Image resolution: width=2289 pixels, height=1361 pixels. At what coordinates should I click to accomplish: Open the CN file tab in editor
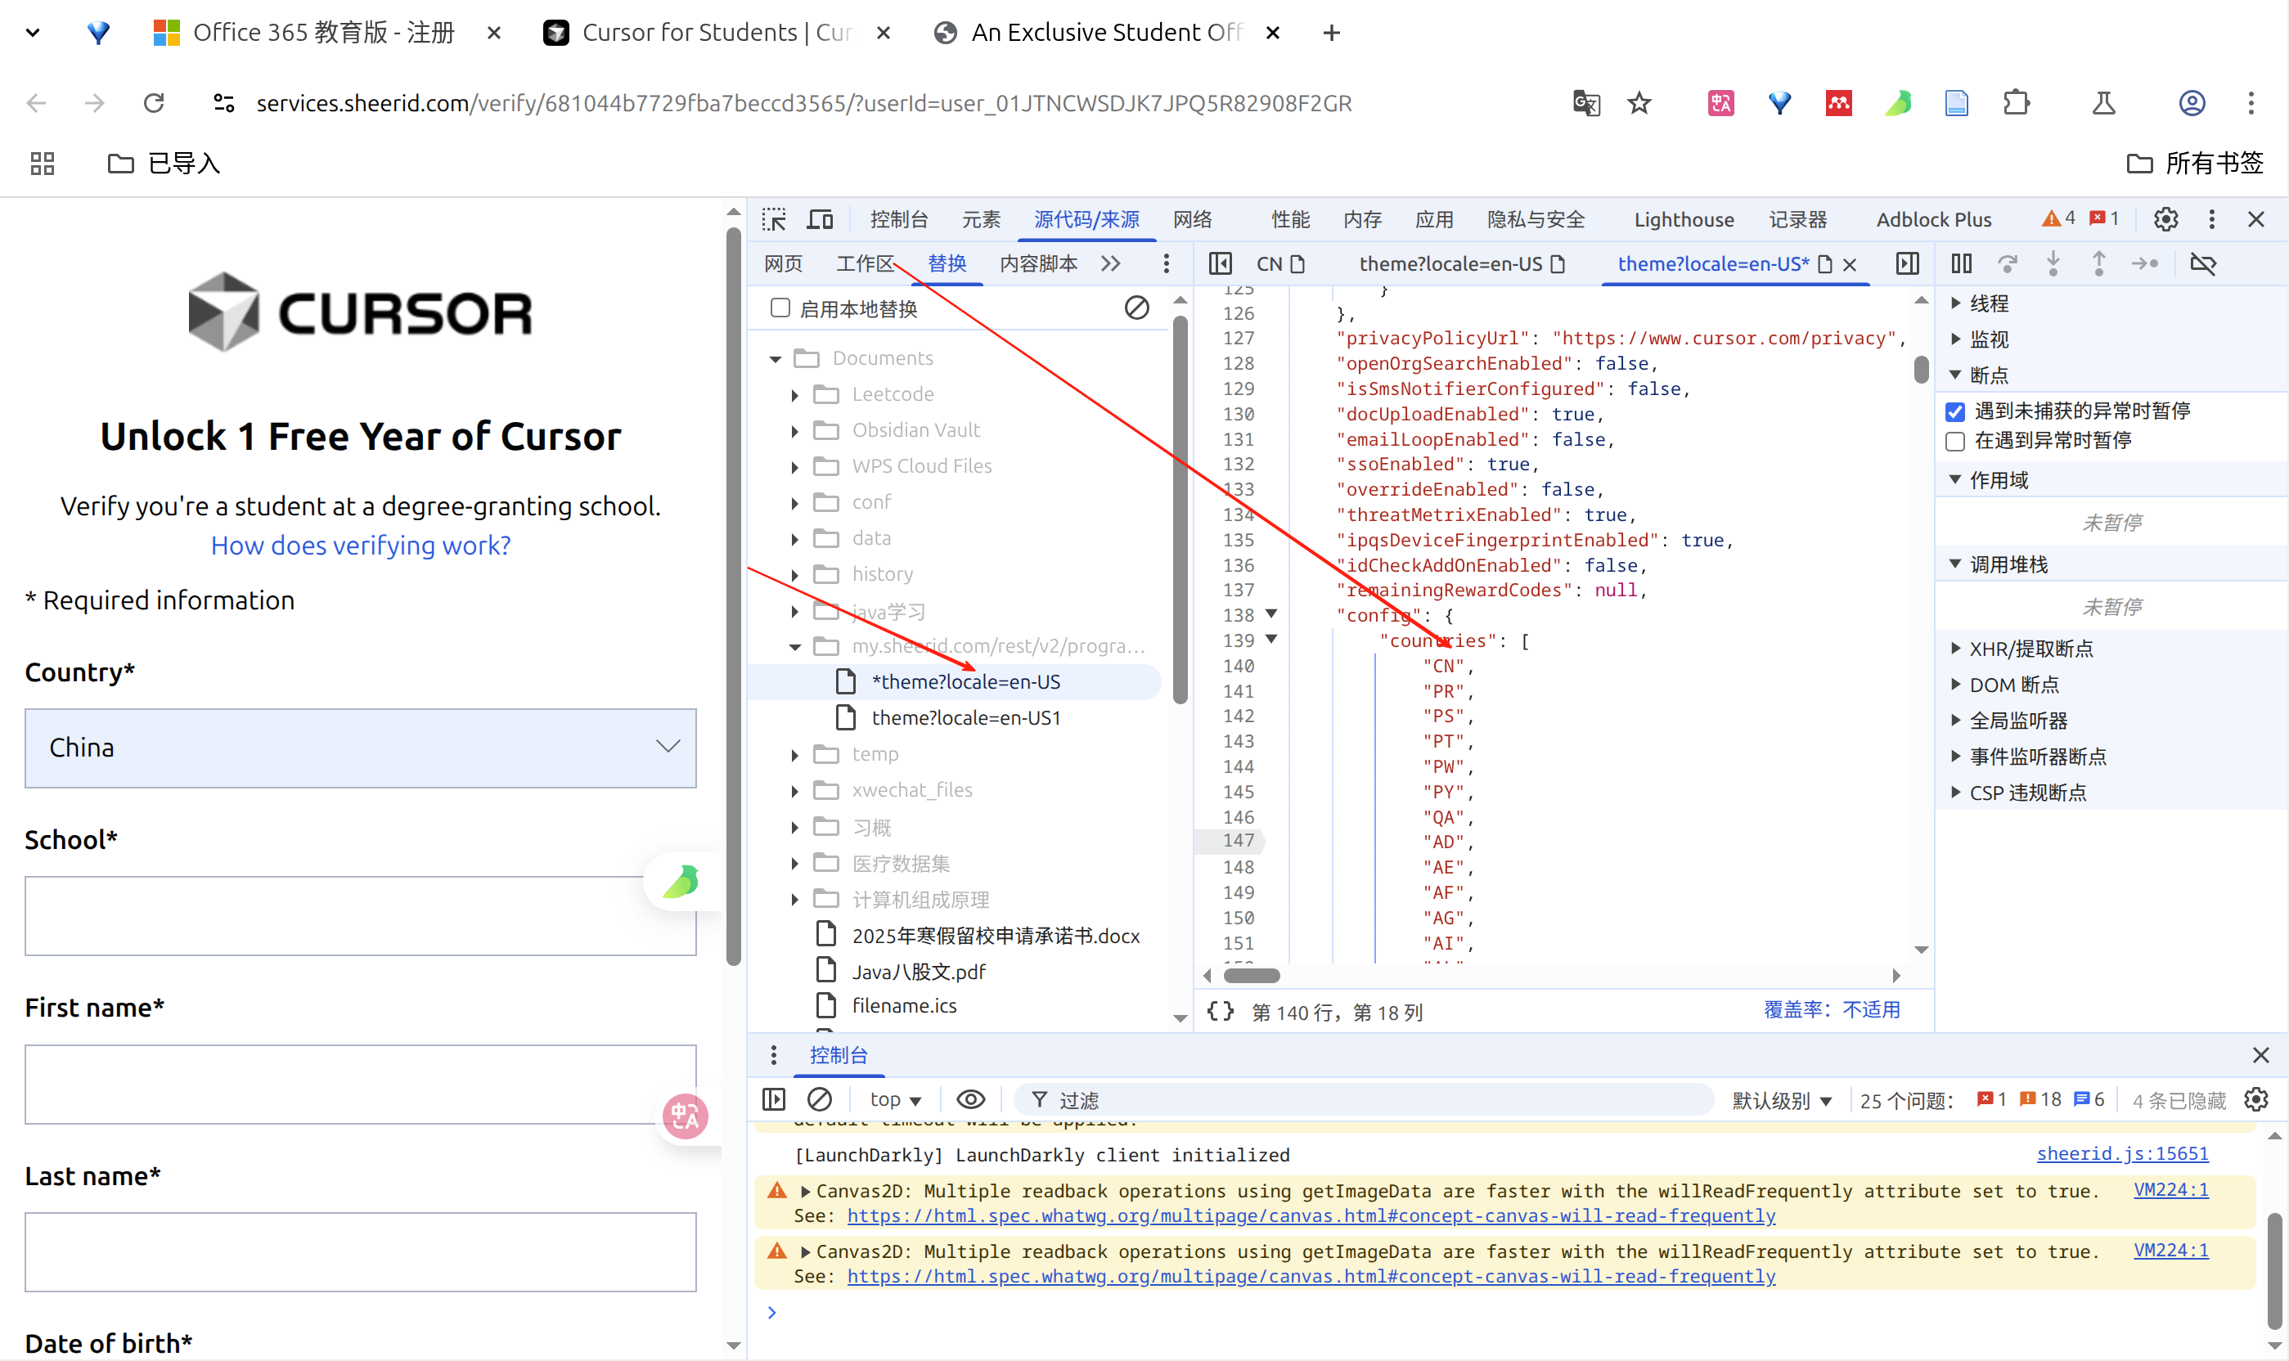[1279, 264]
